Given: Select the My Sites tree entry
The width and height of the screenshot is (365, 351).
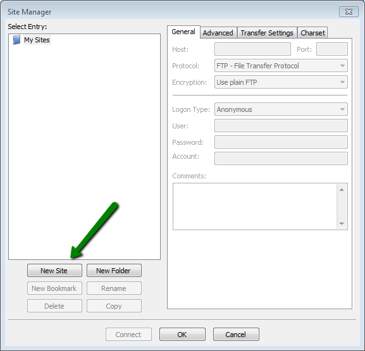Looking at the screenshot, I should click(37, 40).
